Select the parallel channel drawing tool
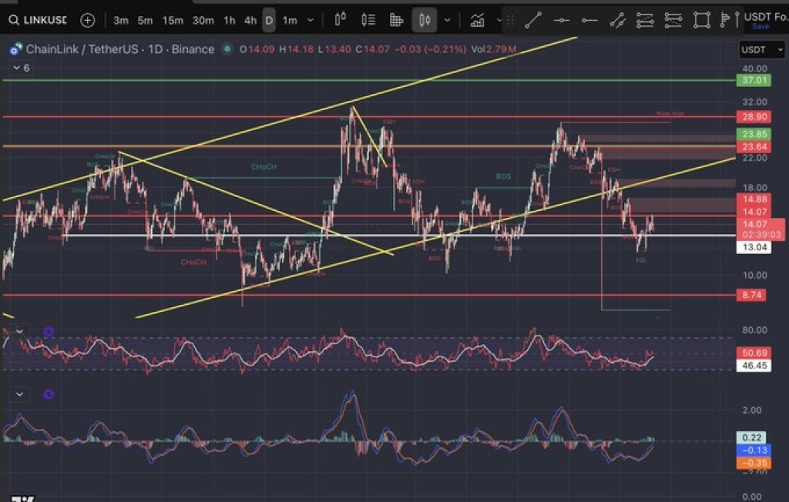789x502 pixels. tap(617, 20)
